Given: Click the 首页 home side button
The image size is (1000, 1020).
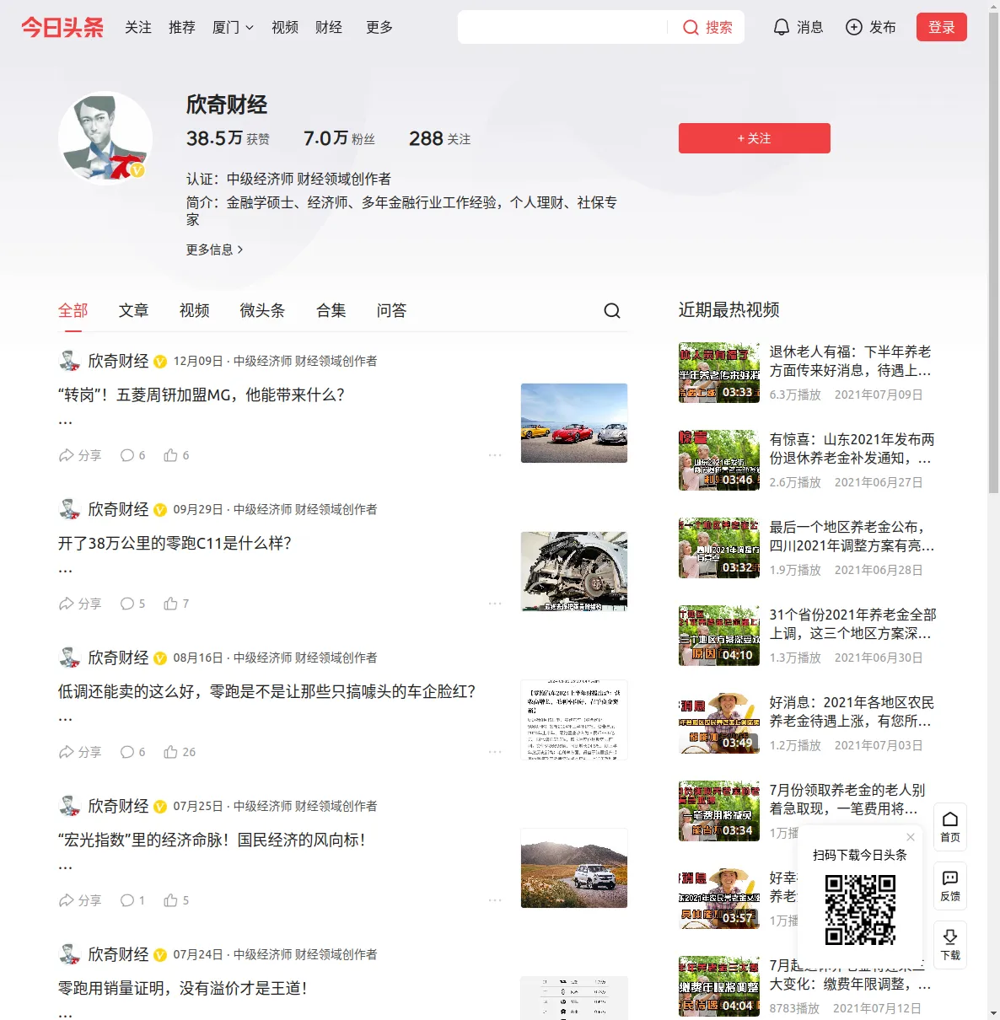Looking at the screenshot, I should tap(950, 827).
